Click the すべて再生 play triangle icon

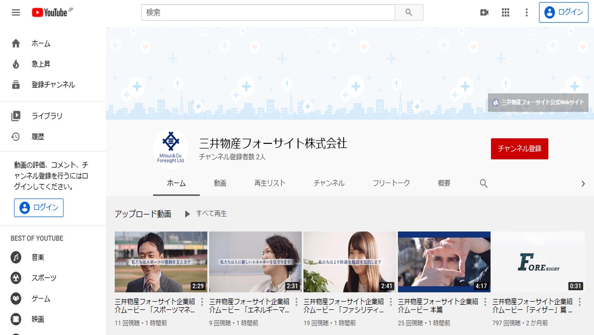187,214
